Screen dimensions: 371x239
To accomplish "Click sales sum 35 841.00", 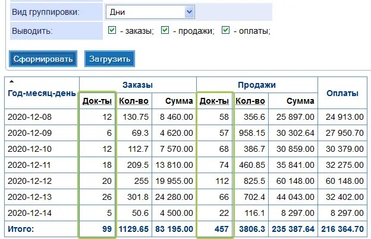I will (295, 165).
